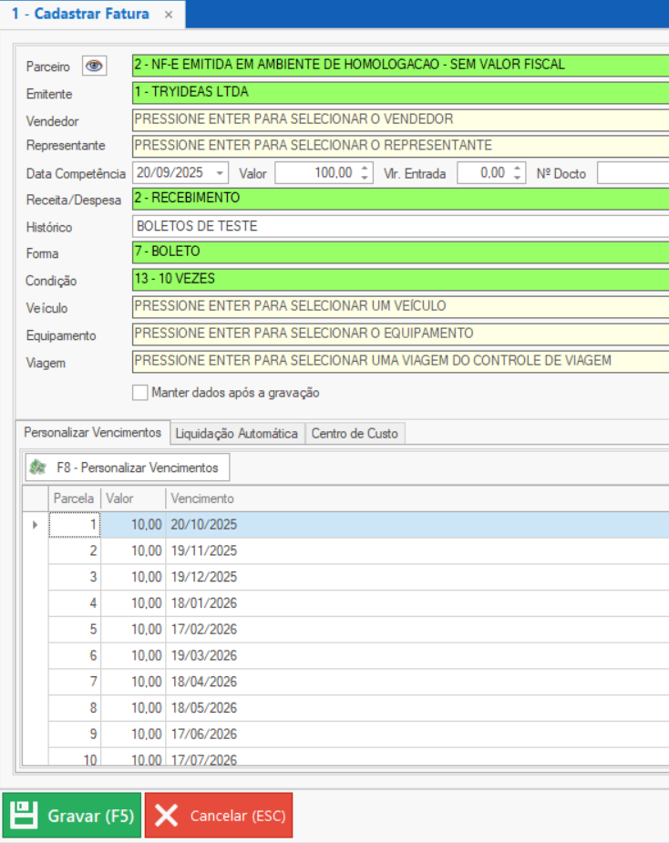
Task: Select the Personalizar Vencimentos tab
Action: (x=92, y=433)
